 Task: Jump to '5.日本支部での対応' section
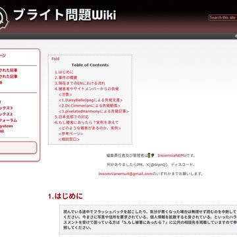[x=72, y=117]
